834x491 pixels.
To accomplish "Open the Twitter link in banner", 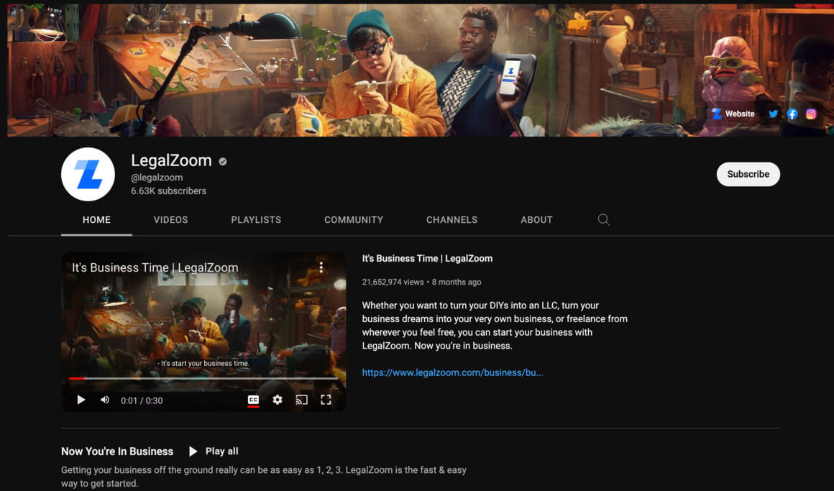I will (773, 114).
